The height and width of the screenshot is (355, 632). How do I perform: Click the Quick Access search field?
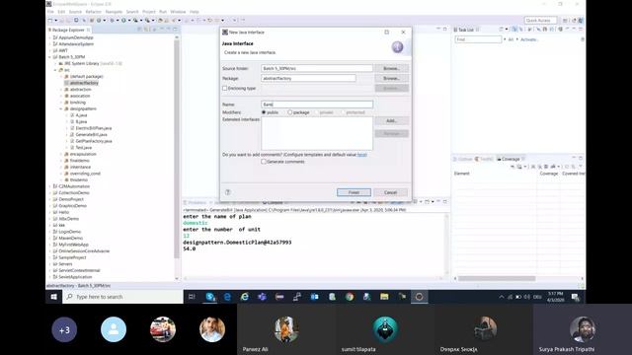[540, 20]
